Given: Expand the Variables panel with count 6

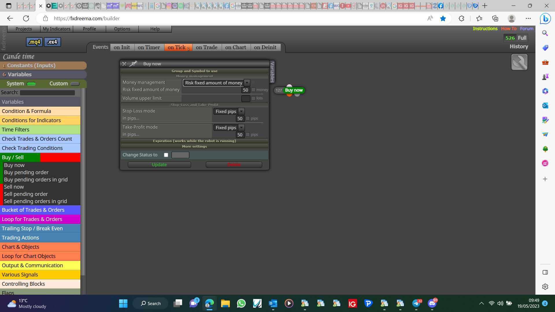Looking at the screenshot, I should click(43, 75).
